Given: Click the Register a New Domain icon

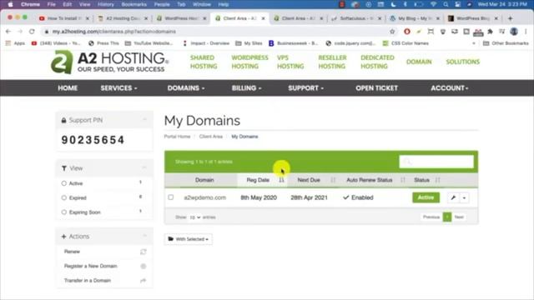Looking at the screenshot, I should point(144,266).
